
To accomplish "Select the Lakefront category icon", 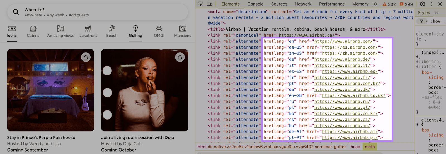I will point(88,28).
